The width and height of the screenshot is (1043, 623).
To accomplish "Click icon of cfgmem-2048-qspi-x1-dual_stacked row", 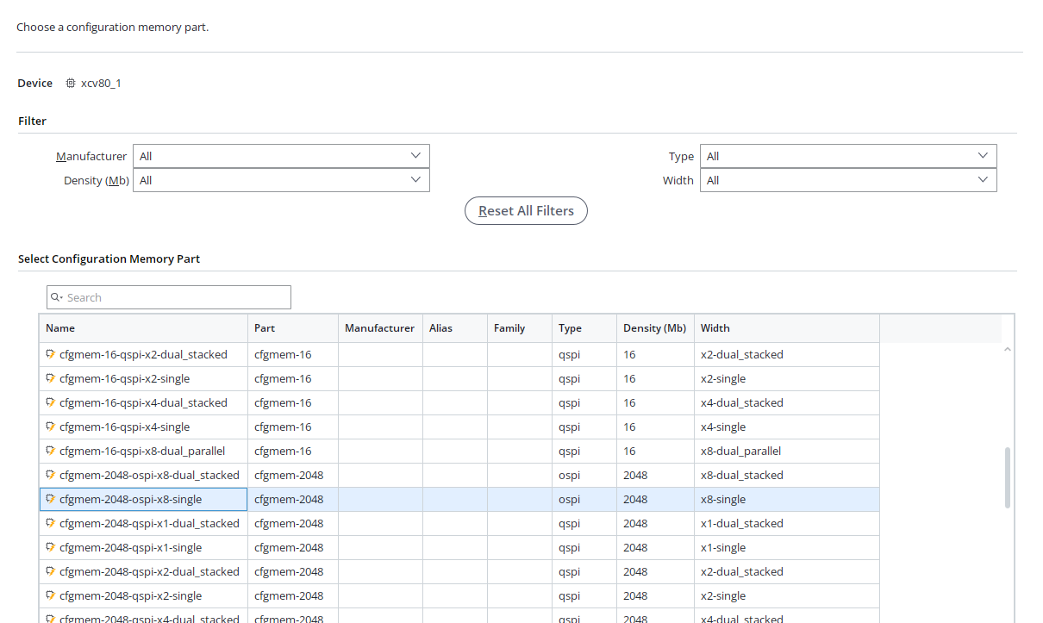I will coord(51,523).
